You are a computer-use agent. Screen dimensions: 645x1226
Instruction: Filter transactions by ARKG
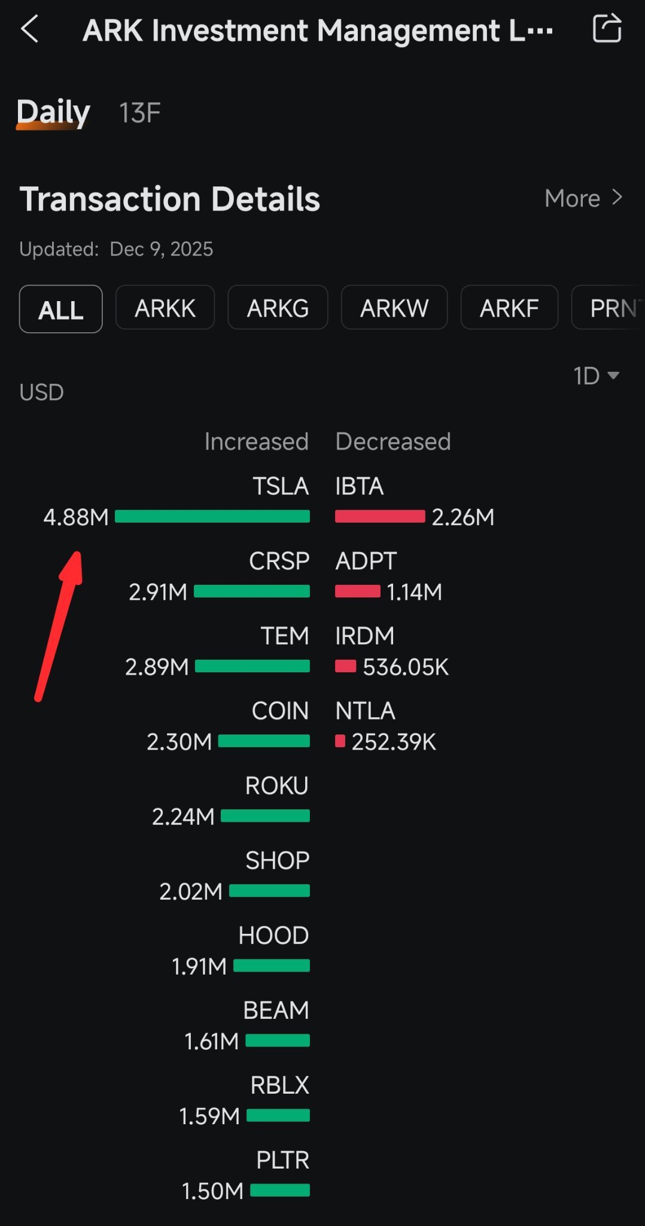tap(278, 308)
